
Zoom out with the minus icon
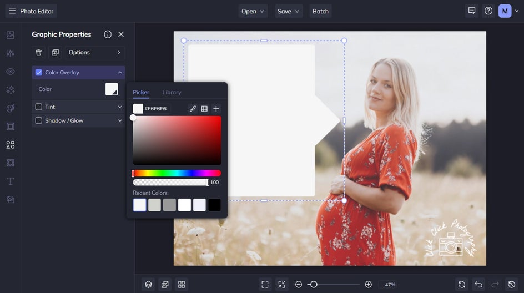coord(299,284)
